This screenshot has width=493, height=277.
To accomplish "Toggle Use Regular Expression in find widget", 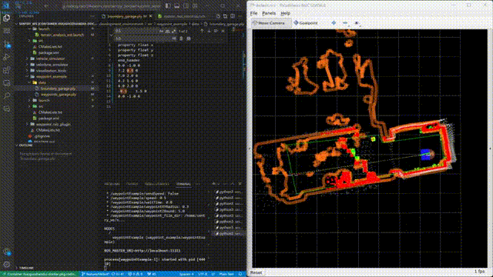I will point(174,31).
